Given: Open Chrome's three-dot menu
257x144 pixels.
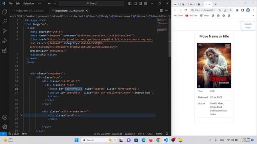Looking at the screenshot, I should [253, 10].
